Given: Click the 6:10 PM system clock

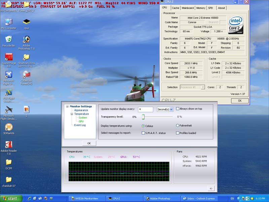Looking at the screenshot, I should (x=260, y=199).
